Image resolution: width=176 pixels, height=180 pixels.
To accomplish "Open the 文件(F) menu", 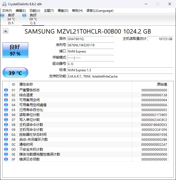I will click(7, 11).
